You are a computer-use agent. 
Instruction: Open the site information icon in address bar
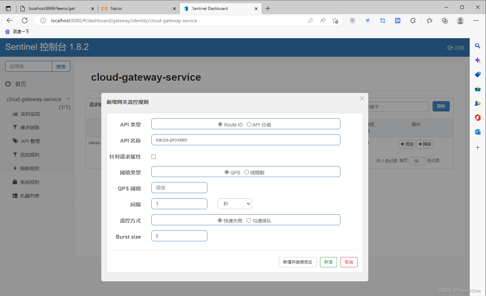pos(43,21)
